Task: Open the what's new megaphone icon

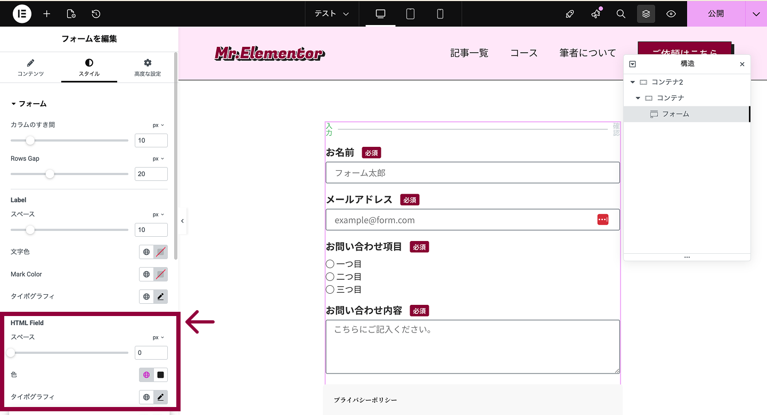Action: [595, 14]
